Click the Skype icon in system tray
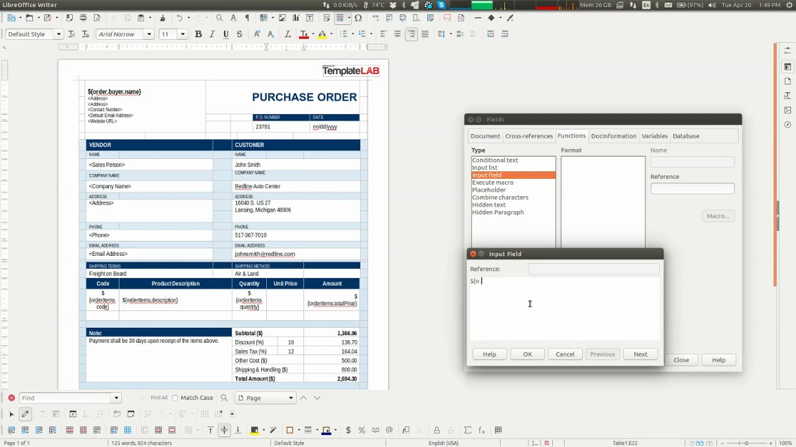Viewport: 796px width, 447px height. pos(442,5)
